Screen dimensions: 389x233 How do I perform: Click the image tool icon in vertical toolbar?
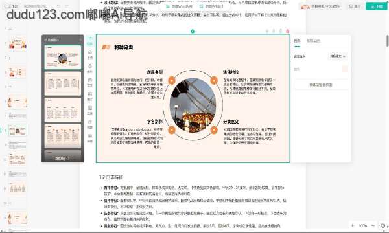[x=90, y=96]
